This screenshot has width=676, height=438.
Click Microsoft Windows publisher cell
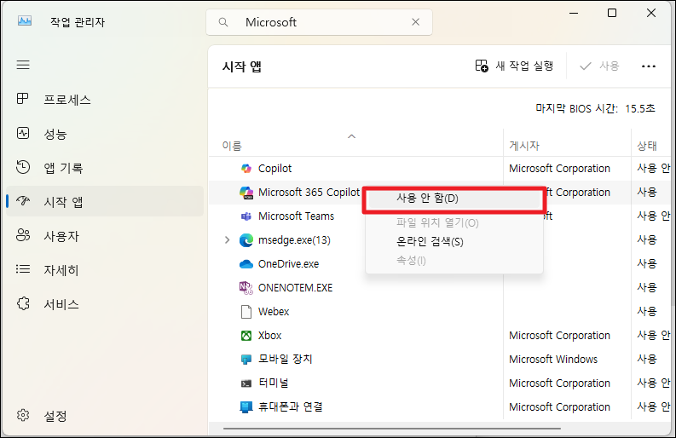coord(553,359)
